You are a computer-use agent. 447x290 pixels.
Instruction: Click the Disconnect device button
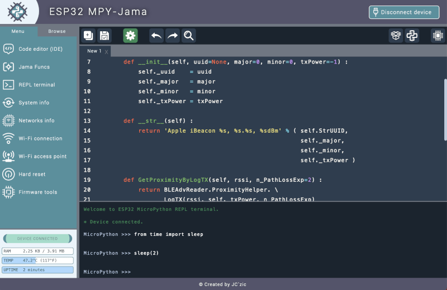click(x=404, y=12)
